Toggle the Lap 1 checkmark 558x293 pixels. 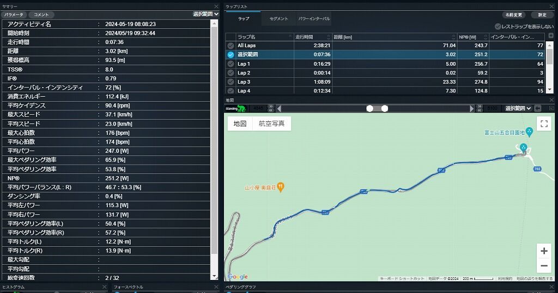(231, 64)
